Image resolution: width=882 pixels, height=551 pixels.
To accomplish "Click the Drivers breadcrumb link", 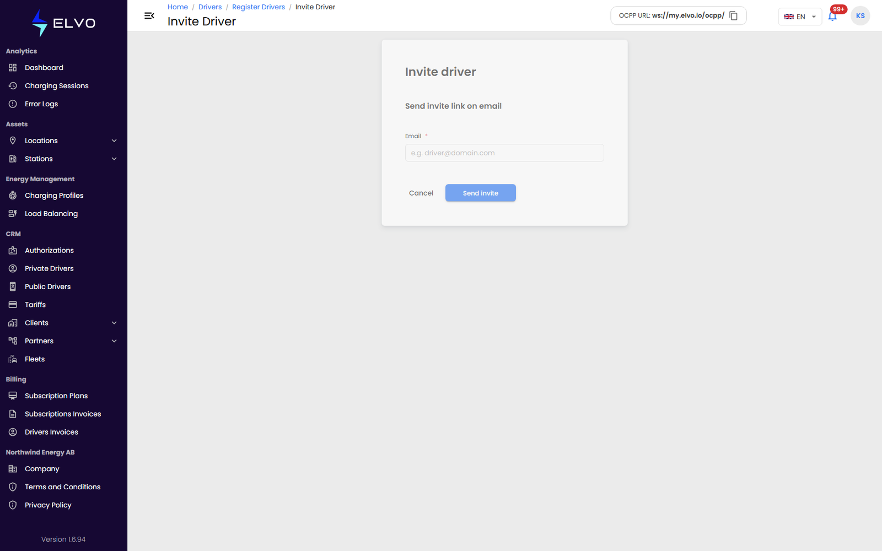I will pos(210,7).
